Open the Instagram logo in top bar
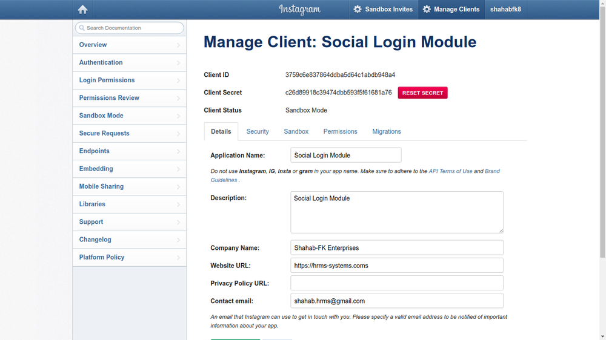The width and height of the screenshot is (606, 340). coord(299,10)
